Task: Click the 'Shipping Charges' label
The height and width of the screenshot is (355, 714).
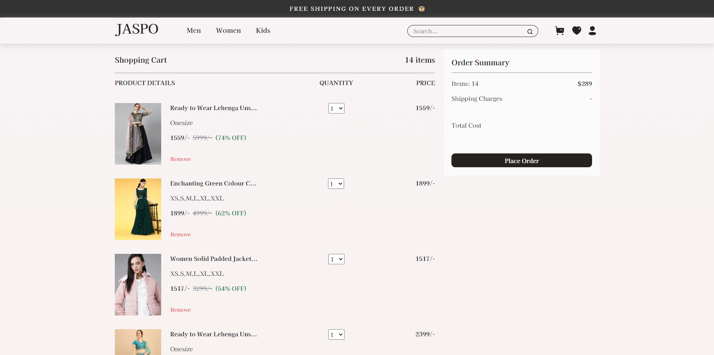Action: (476, 99)
